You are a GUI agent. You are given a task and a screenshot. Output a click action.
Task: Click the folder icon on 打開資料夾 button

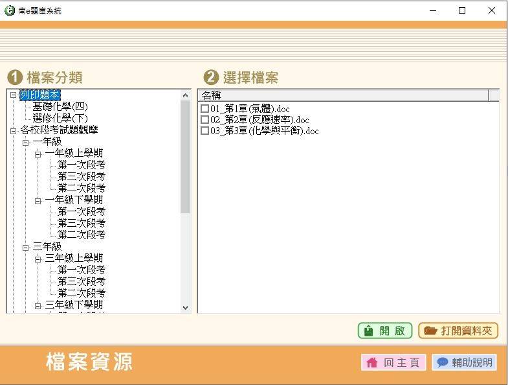pos(430,331)
